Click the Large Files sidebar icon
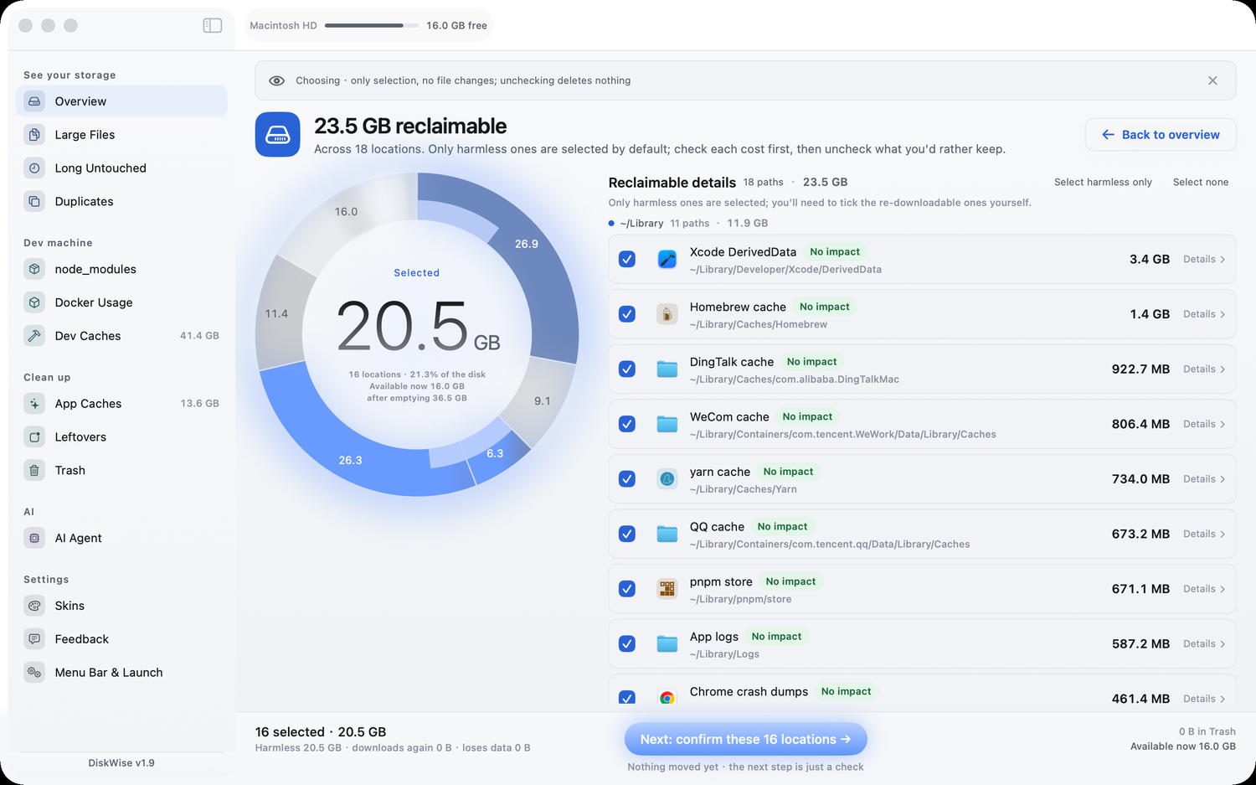 (x=34, y=134)
